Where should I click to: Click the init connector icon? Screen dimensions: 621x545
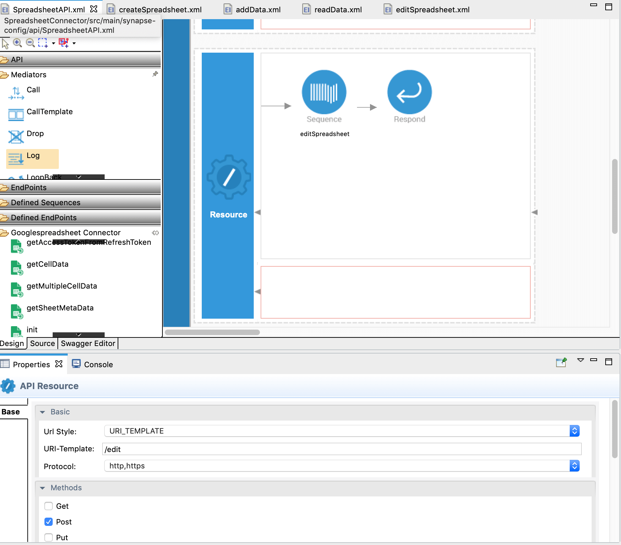coord(17,332)
